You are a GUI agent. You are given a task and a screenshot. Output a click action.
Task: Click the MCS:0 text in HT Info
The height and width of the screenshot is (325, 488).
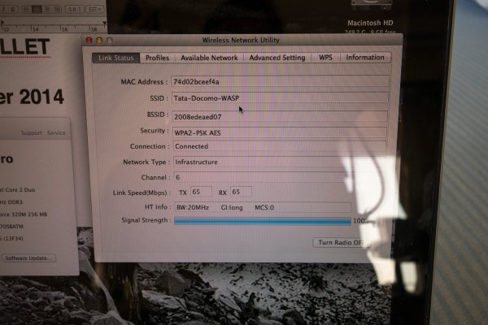pos(264,207)
